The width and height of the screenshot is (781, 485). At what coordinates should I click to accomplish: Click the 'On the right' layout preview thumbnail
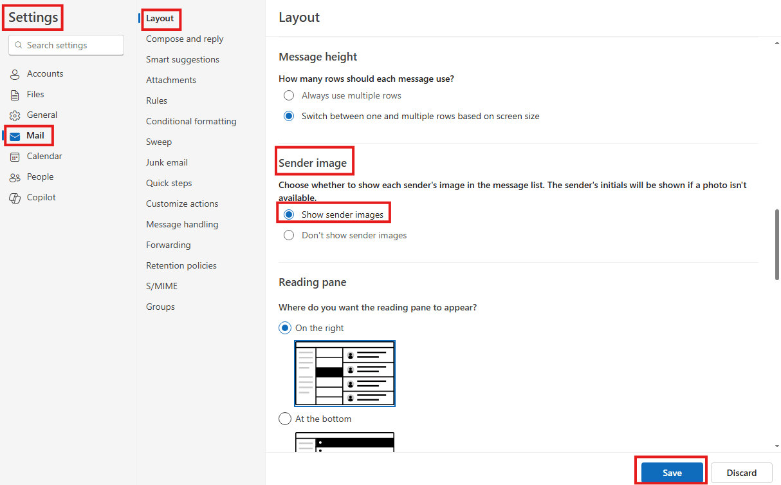[x=345, y=374]
